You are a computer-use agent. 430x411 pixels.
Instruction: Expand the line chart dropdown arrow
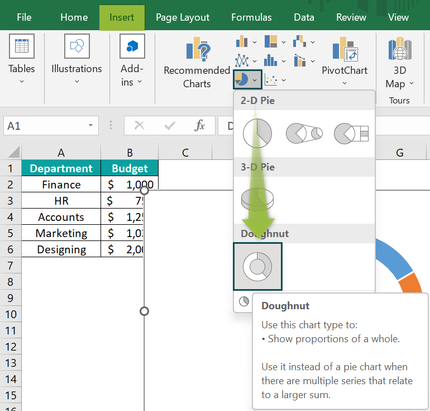point(255,61)
